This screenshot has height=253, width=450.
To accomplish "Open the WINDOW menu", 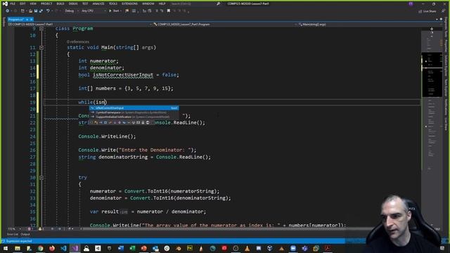I will tap(148, 4).
